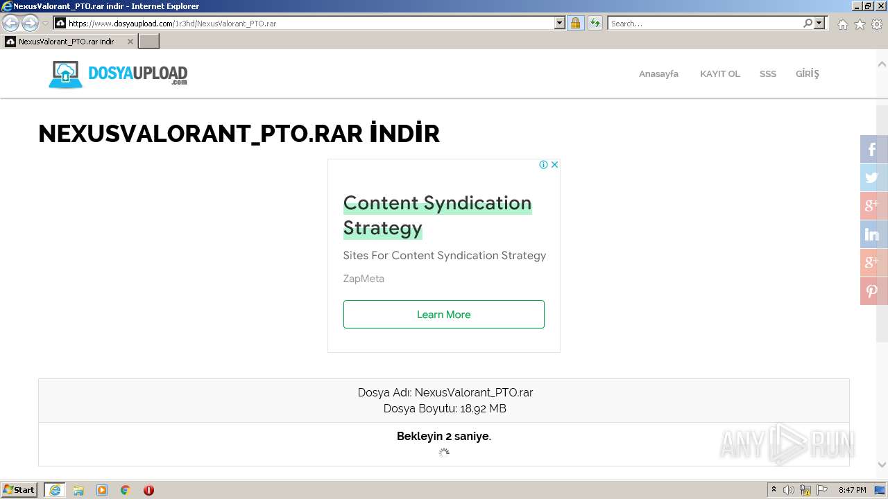Click the red Opera-style taskbar icon
The height and width of the screenshot is (499, 888).
[x=148, y=490]
